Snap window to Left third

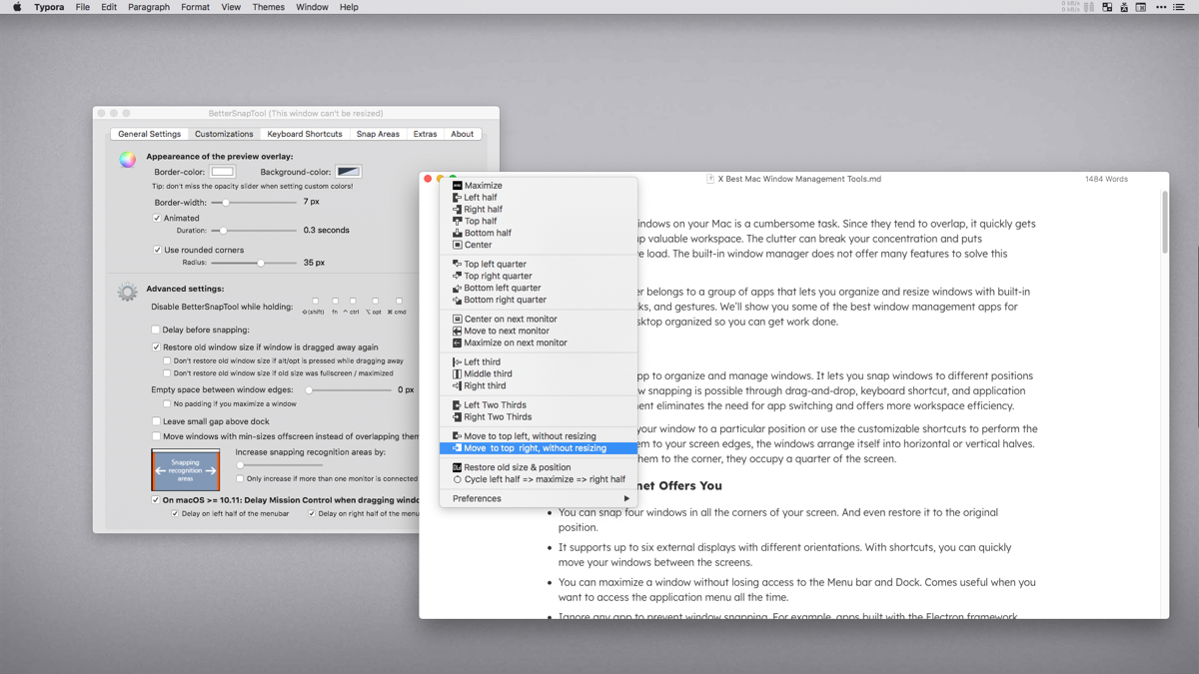538,362
